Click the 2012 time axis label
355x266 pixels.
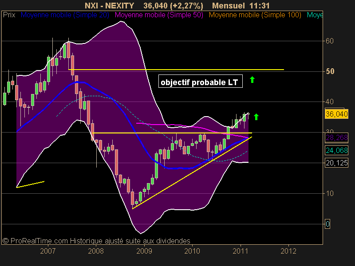click(288, 251)
